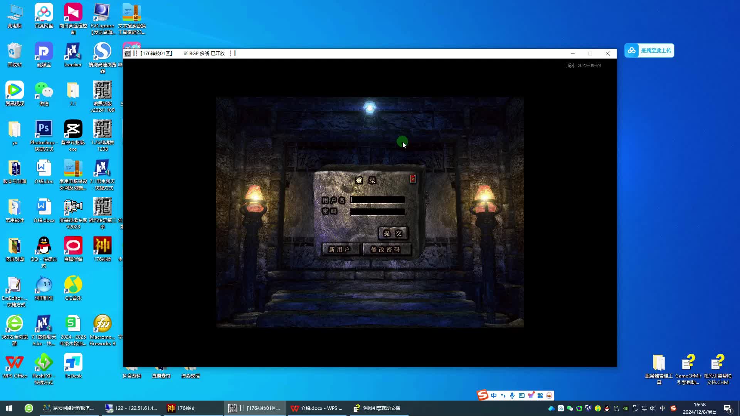Switch to 122 - 122.51.61.4 taskbar item
This screenshot has height=416, width=740.
(131, 408)
